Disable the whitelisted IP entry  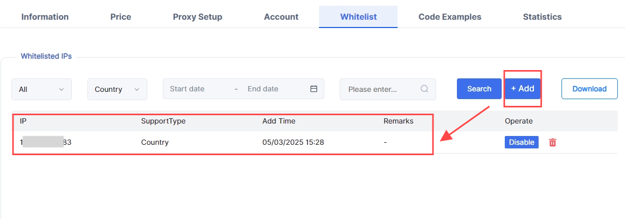coord(521,142)
